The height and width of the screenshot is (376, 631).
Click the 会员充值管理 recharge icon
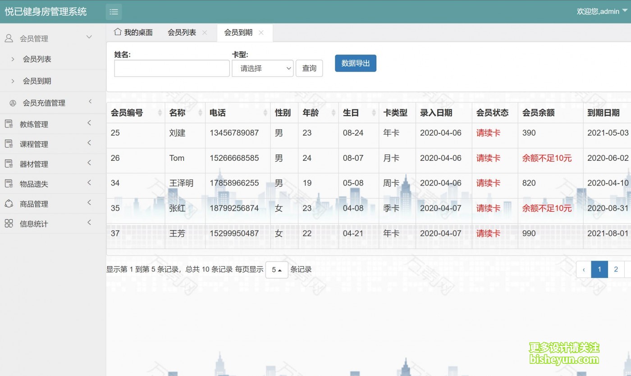[x=12, y=103]
